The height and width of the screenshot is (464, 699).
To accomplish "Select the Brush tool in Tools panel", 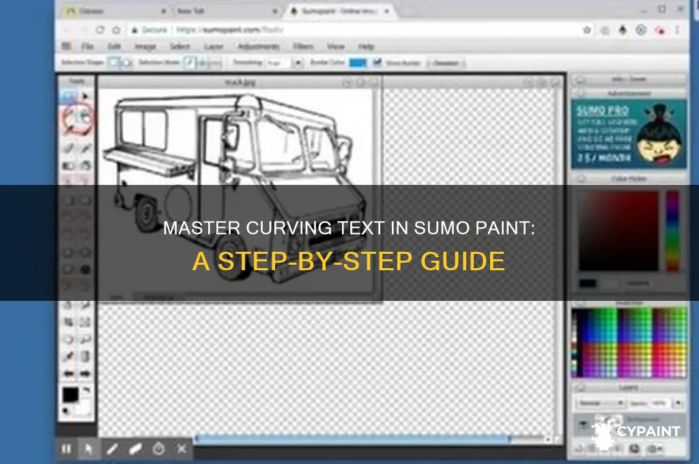I will click(68, 147).
